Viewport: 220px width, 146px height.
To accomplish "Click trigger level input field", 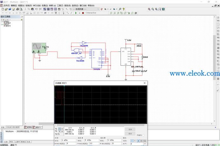I will click(137, 144).
